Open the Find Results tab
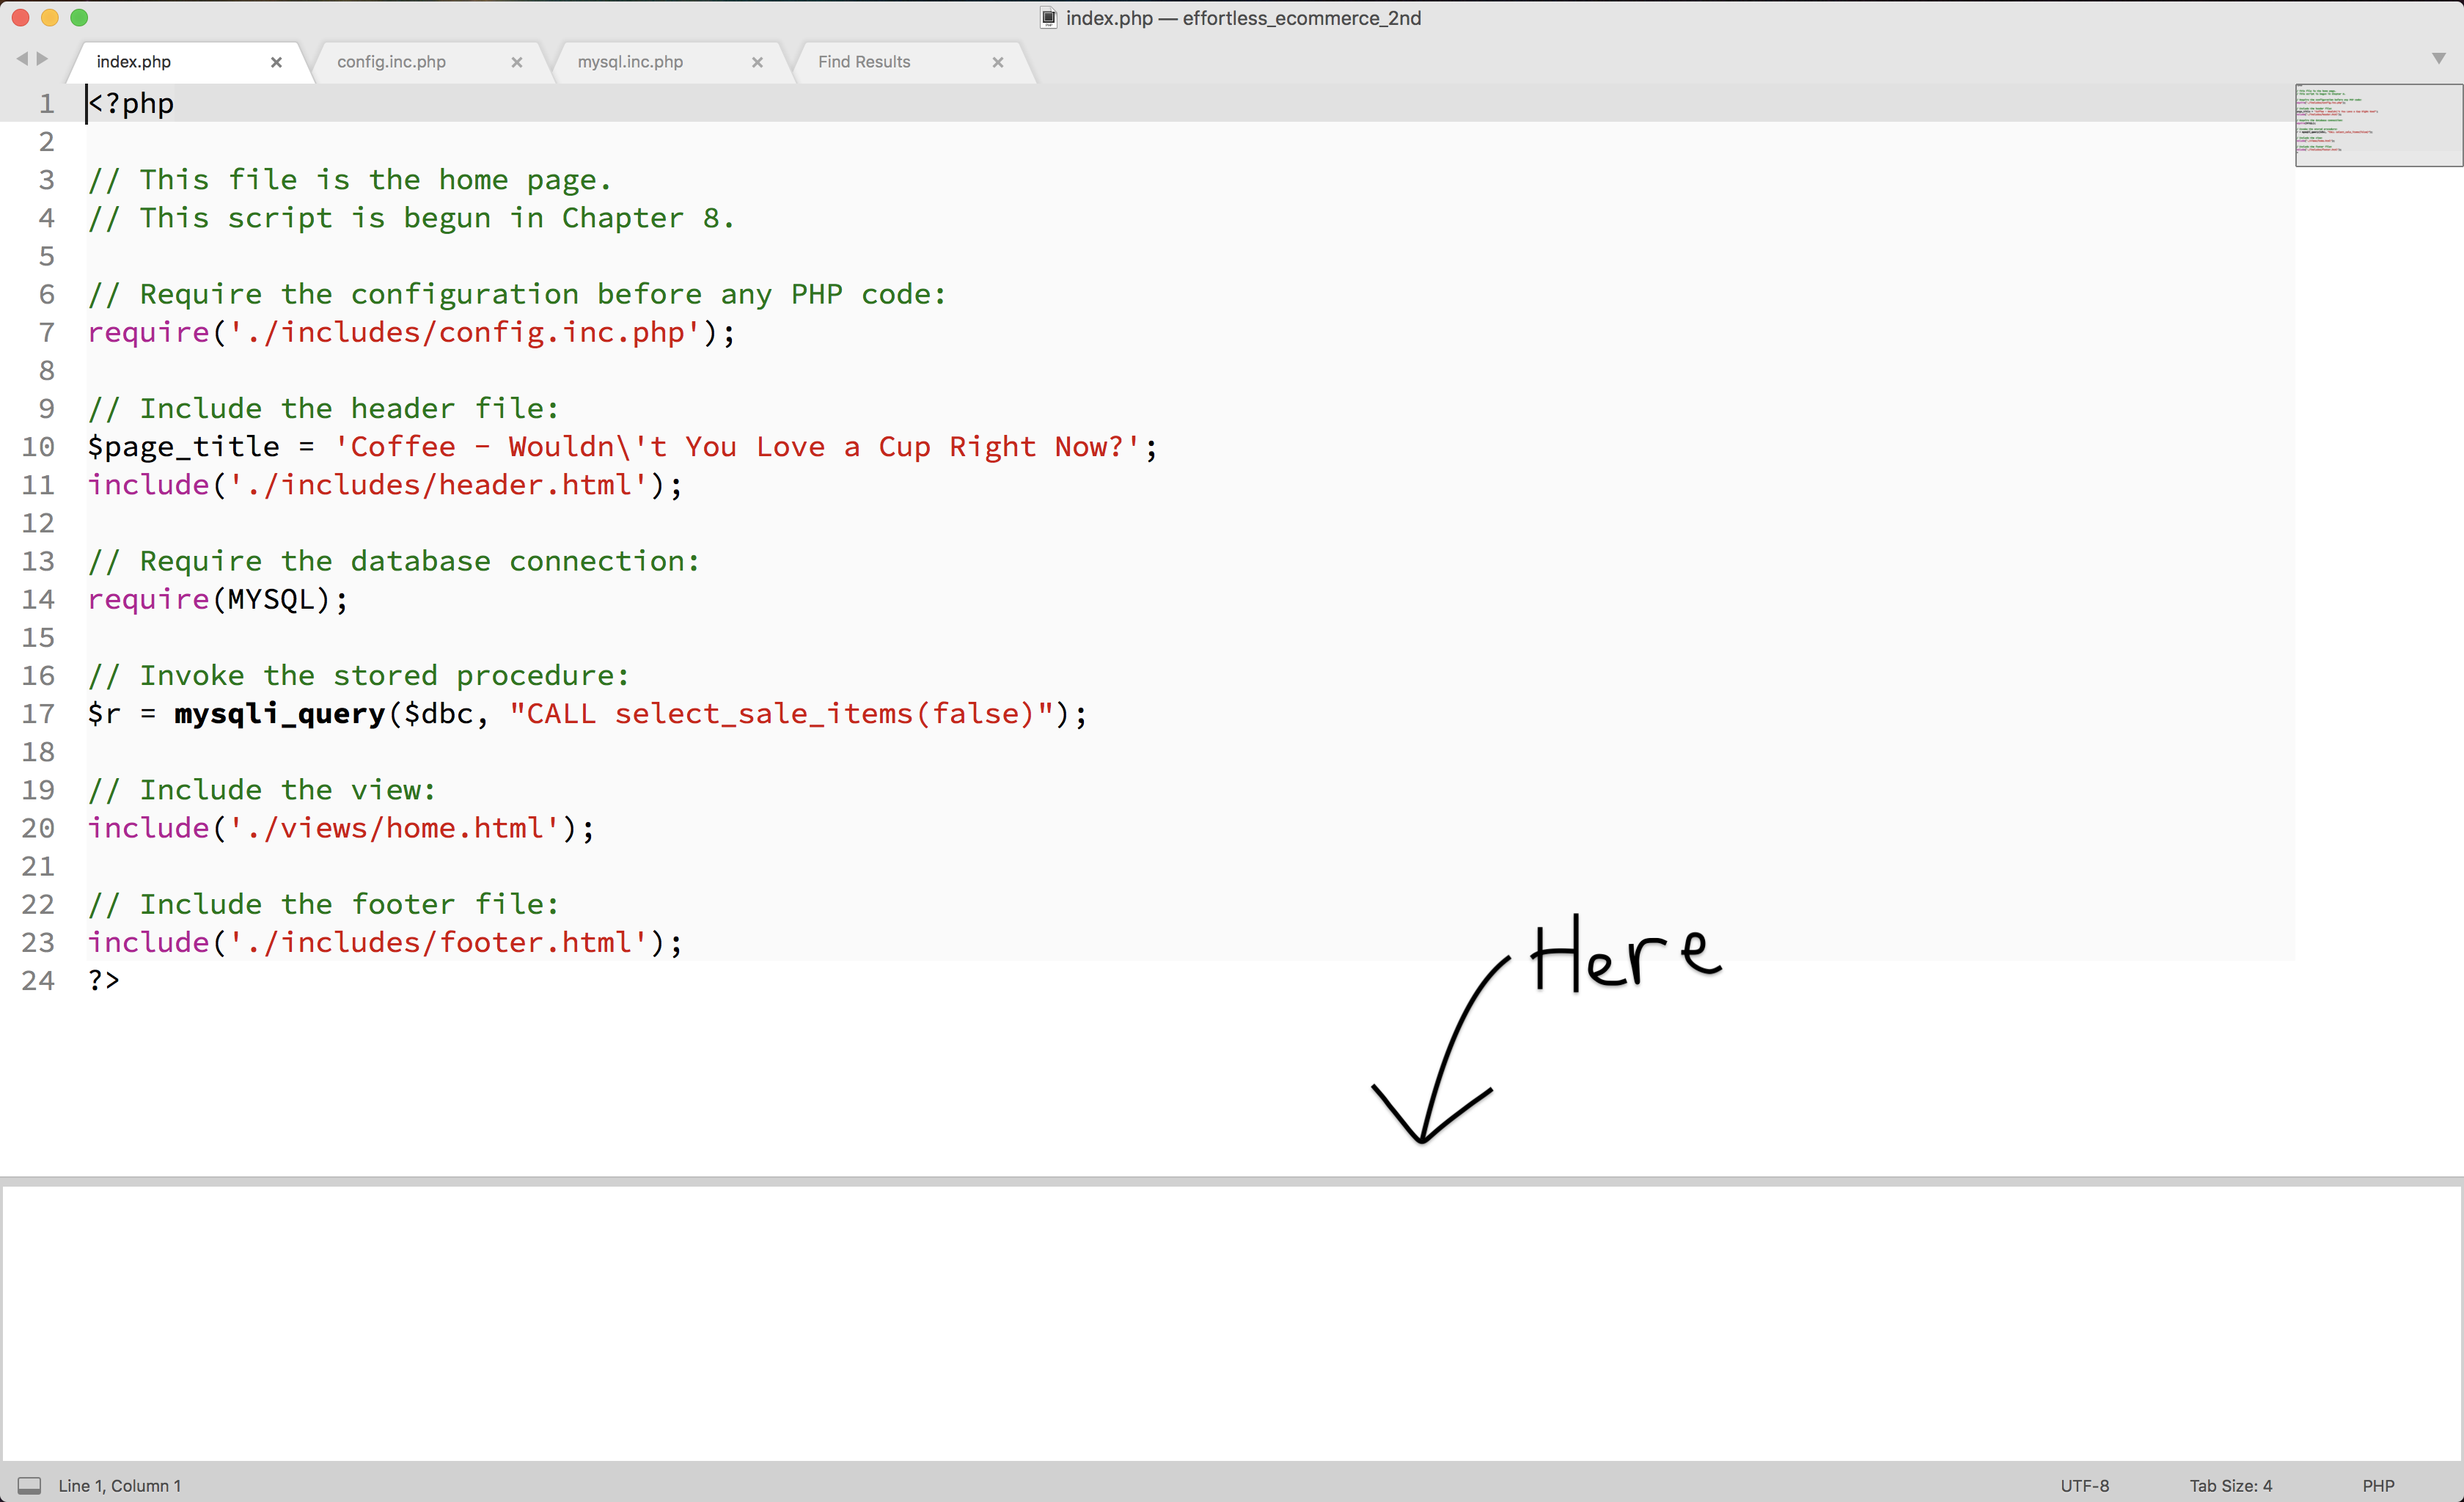Viewport: 2464px width, 1502px height. [864, 62]
